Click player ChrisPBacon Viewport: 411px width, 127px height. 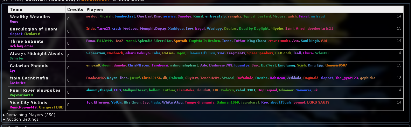click(139, 65)
